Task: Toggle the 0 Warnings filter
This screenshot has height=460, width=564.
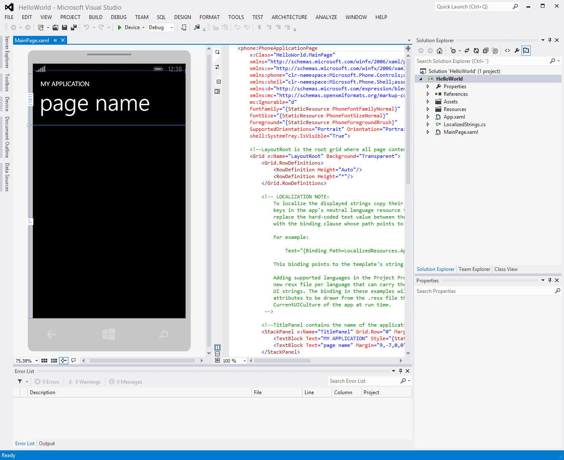Action: tap(84, 382)
